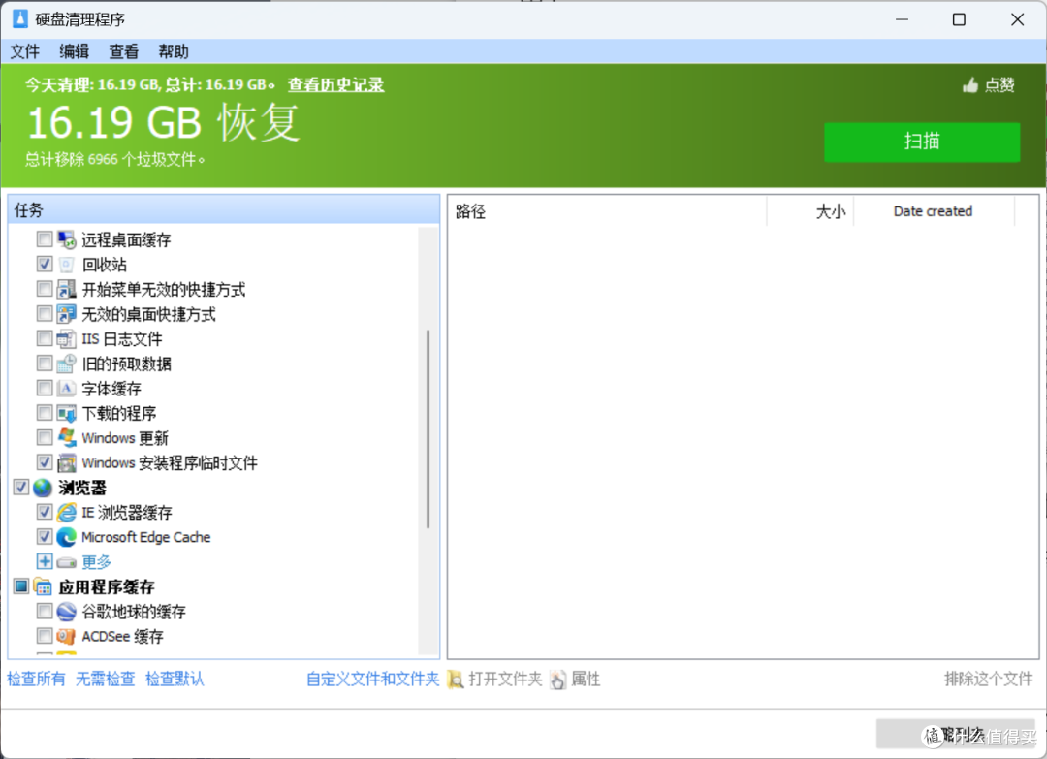Viewport: 1047px width, 759px height.
Task: Click the 无需检查 link
Action: point(105,679)
